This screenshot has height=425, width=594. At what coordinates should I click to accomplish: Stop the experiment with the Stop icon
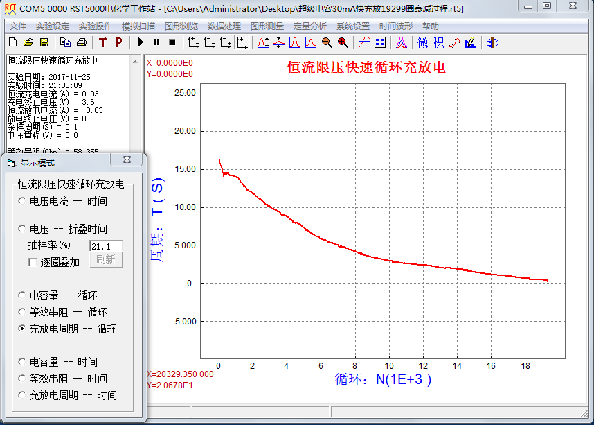click(x=171, y=42)
